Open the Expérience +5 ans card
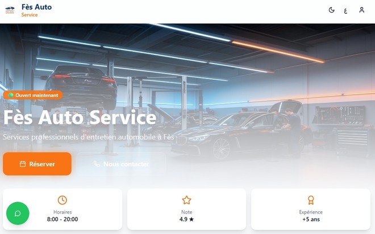Image resolution: width=375 pixels, height=234 pixels. pyautogui.click(x=311, y=209)
